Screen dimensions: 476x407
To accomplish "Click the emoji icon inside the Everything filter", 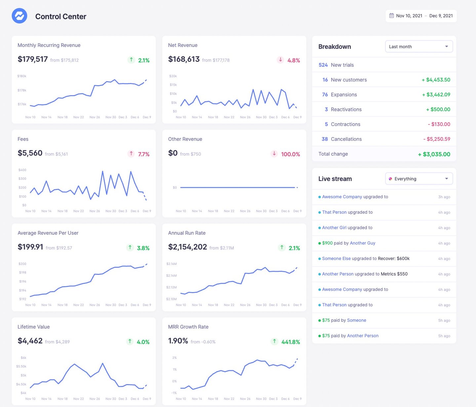I will coord(391,178).
